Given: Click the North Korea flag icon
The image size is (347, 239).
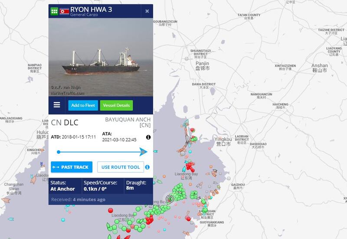Looking at the screenshot, I should [64, 11].
